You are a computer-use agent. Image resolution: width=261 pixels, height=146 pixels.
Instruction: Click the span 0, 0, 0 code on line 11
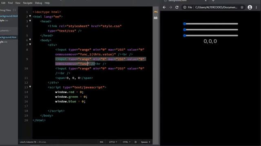[x=74, y=78]
